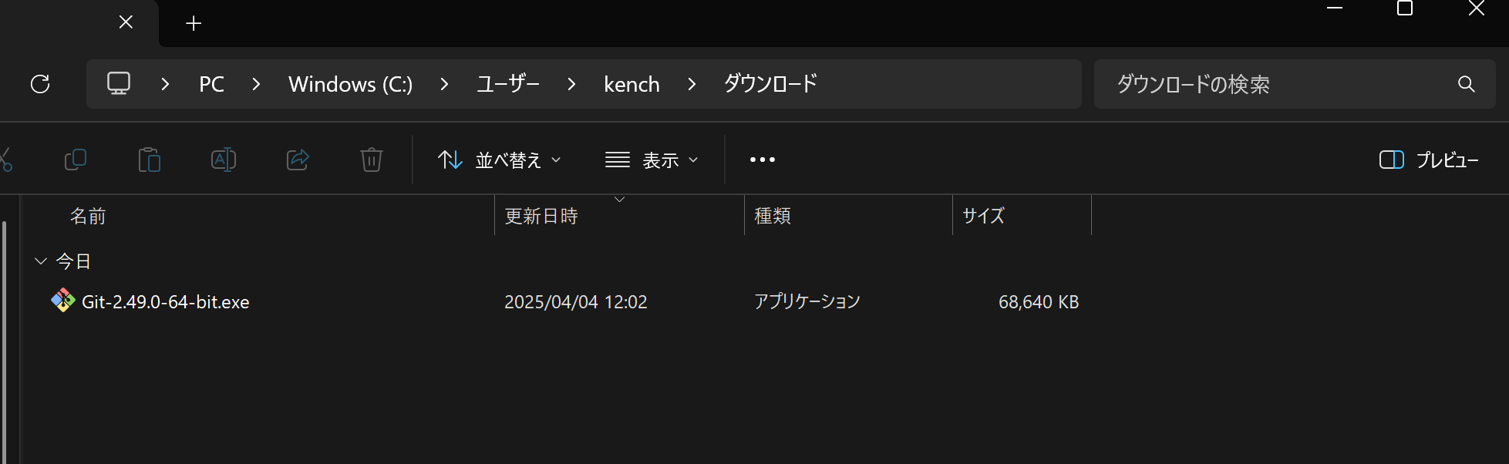Go to kench folder in breadcrumb

(x=632, y=84)
